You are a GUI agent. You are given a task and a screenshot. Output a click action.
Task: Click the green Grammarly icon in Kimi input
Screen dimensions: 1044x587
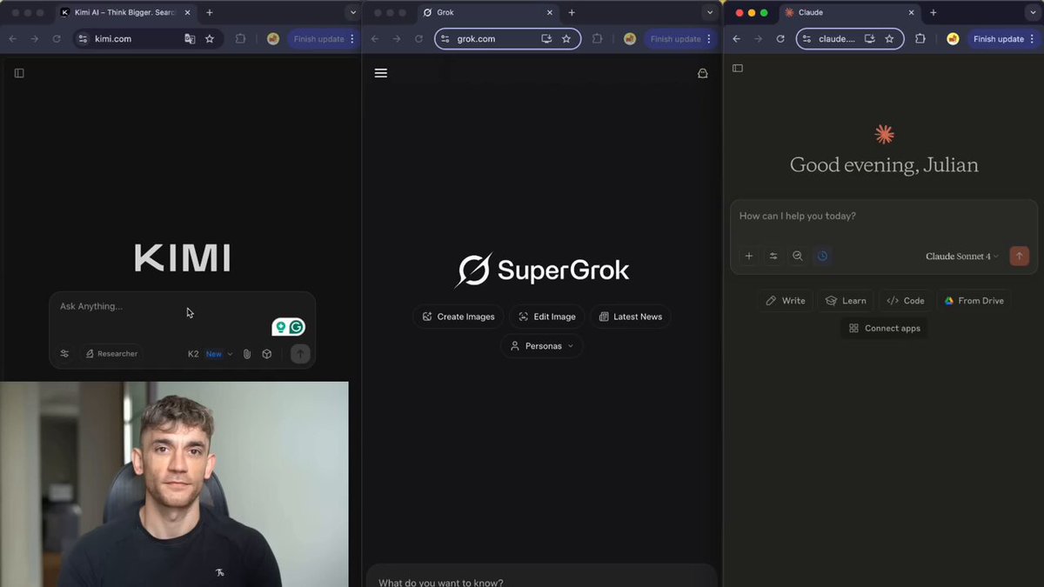click(297, 327)
